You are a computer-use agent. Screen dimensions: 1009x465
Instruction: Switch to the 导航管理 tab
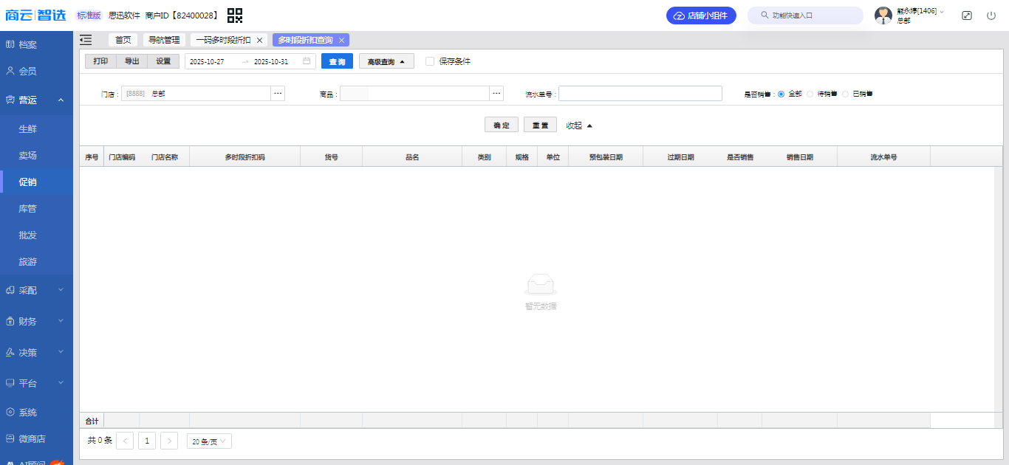pyautogui.click(x=164, y=40)
